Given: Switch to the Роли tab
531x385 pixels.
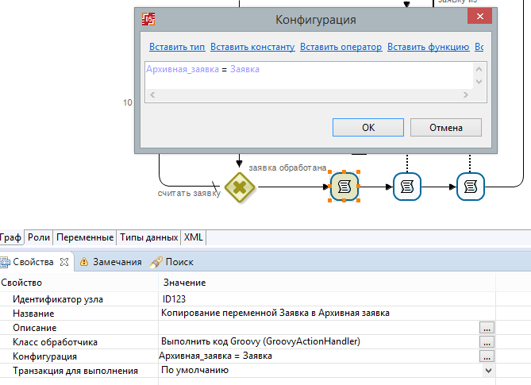Looking at the screenshot, I should tap(38, 237).
